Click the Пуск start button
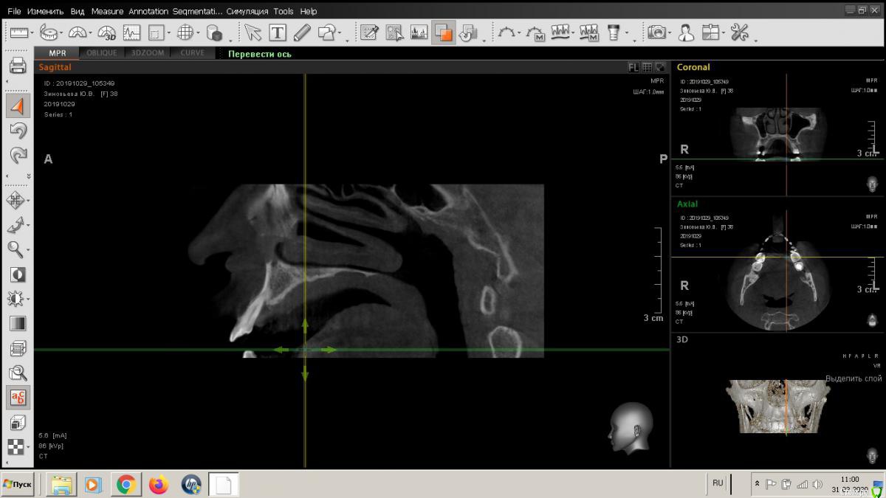This screenshot has width=886, height=498. pos(18,484)
